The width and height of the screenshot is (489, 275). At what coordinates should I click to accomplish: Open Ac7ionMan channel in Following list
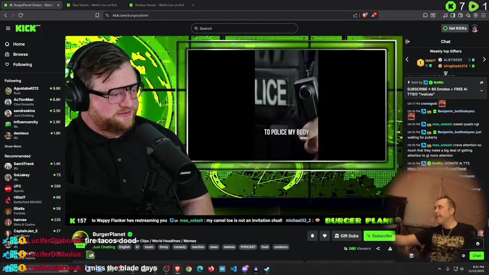click(32, 102)
